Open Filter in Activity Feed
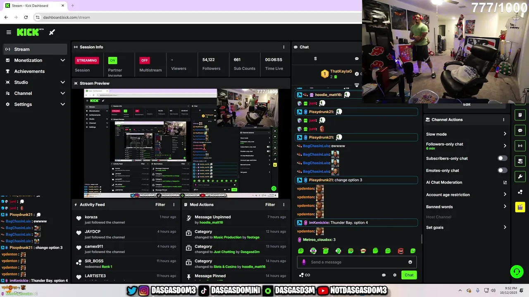 tap(160, 205)
